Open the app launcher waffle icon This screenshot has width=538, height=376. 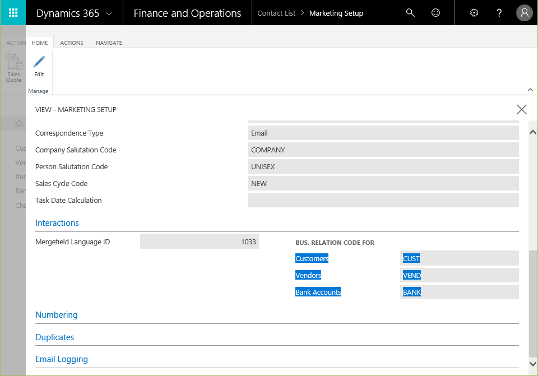click(x=13, y=13)
